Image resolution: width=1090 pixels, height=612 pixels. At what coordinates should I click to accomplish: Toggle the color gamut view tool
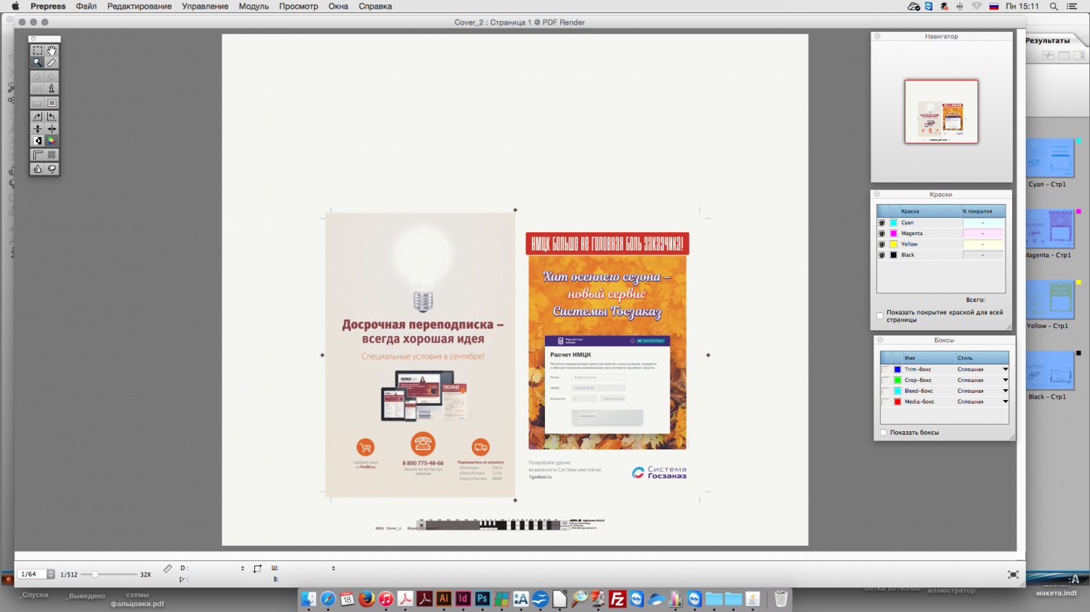tap(52, 141)
